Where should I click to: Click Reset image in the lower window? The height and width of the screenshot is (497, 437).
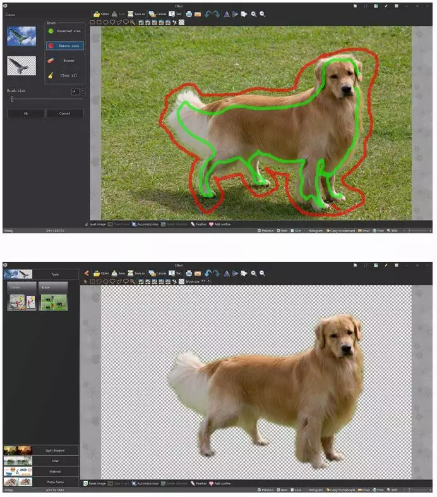94,484
